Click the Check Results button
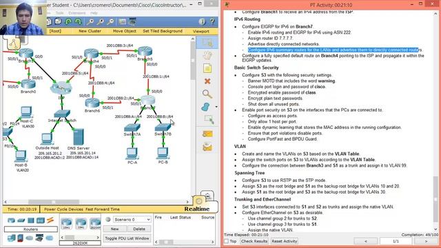Image resolution: width=441 pixels, height=248 pixels. click(x=254, y=241)
